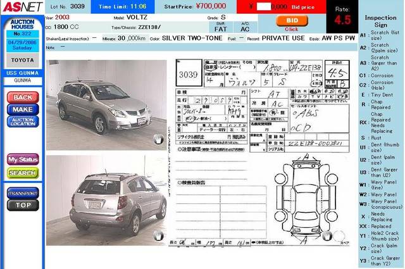Viewport: 405px width, 269px height.
Task: Click color SILVER TWO-TONE text
Action: (192, 38)
